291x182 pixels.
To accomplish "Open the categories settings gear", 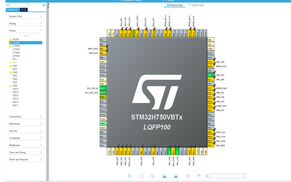I will pyautogui.click(x=44, y=5).
